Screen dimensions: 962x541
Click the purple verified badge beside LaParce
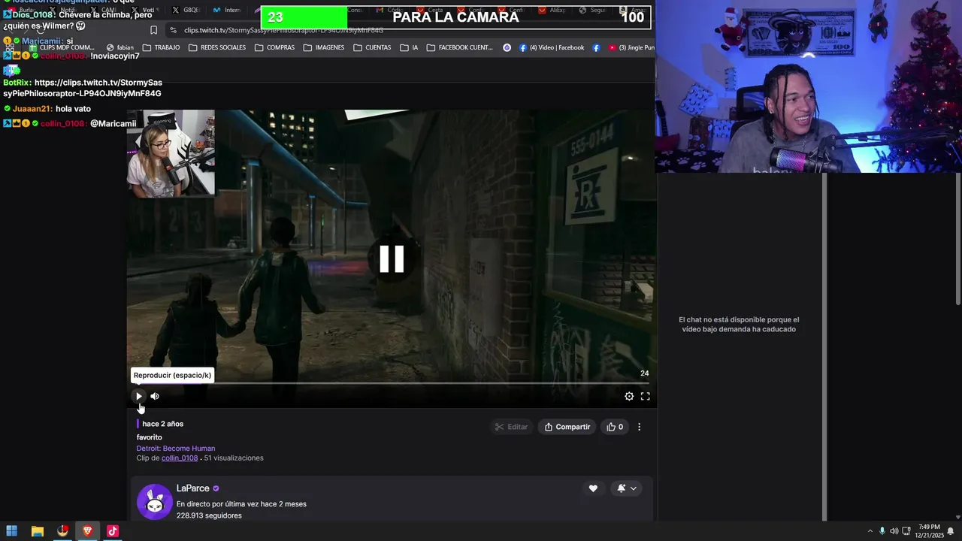tap(216, 488)
